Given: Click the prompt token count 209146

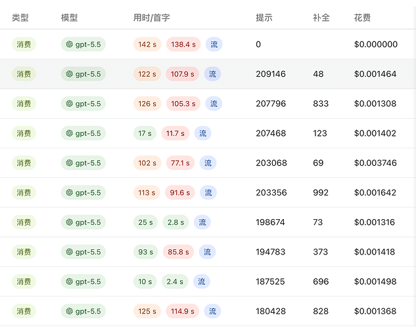Looking at the screenshot, I should (271, 74).
